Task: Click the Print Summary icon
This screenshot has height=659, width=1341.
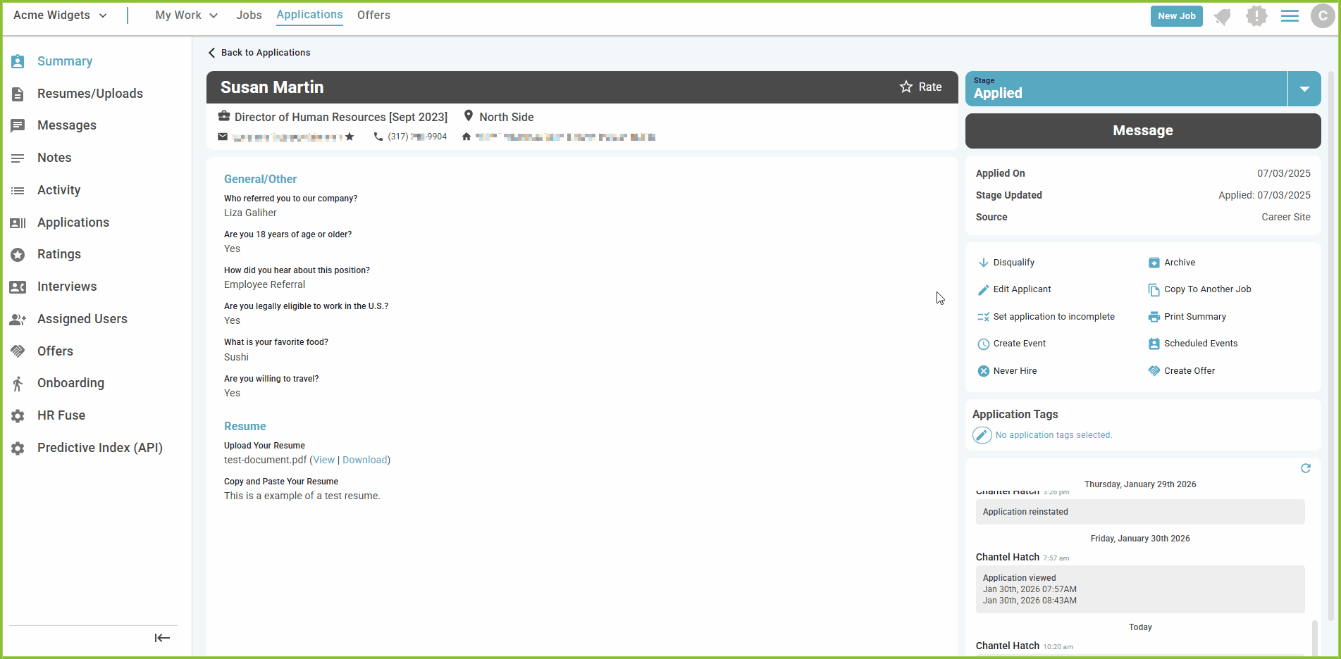Action: (1154, 316)
